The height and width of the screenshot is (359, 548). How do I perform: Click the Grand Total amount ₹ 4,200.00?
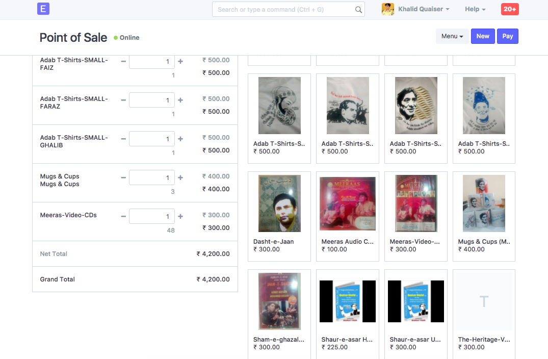(213, 279)
